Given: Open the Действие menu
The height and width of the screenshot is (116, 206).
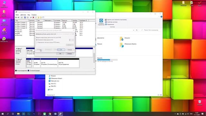Looking at the screenshot, I should 23,15.
